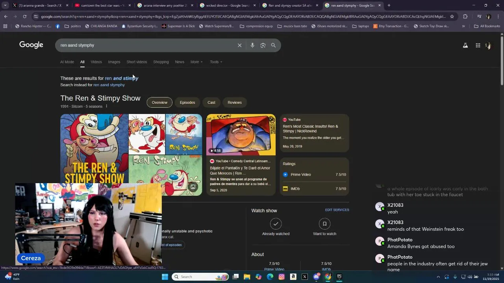Select the Short videos tab

(x=137, y=62)
